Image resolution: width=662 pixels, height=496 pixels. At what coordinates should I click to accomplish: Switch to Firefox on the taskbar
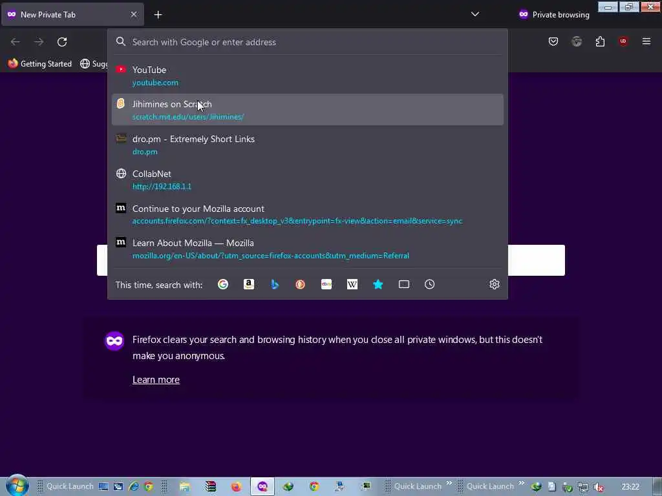click(236, 486)
